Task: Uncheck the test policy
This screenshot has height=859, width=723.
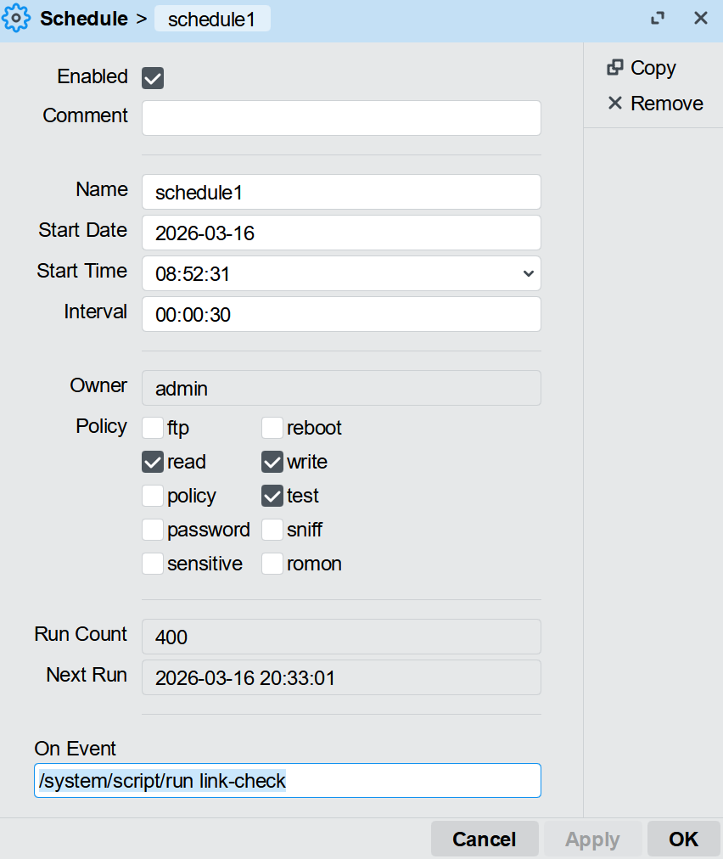Action: [x=272, y=496]
